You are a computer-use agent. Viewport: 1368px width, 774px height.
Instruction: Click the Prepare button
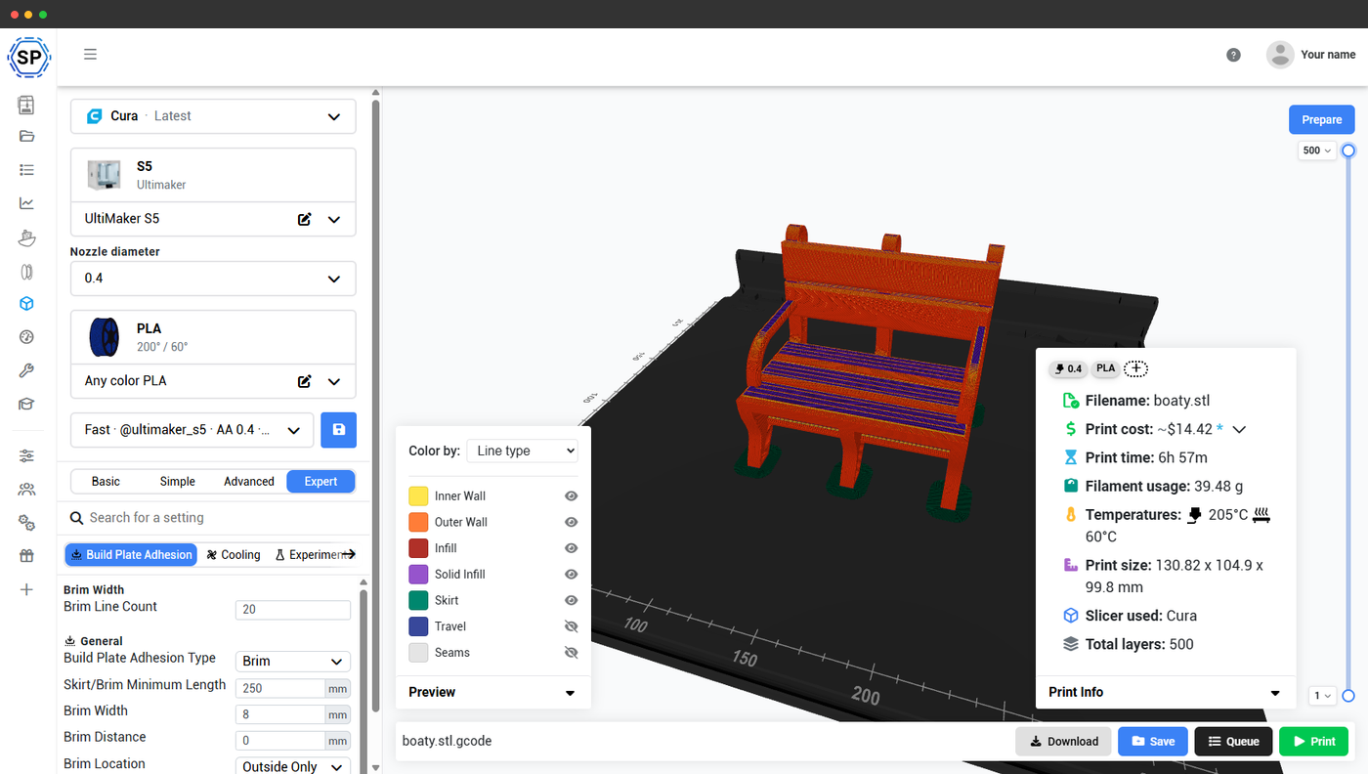(1321, 119)
